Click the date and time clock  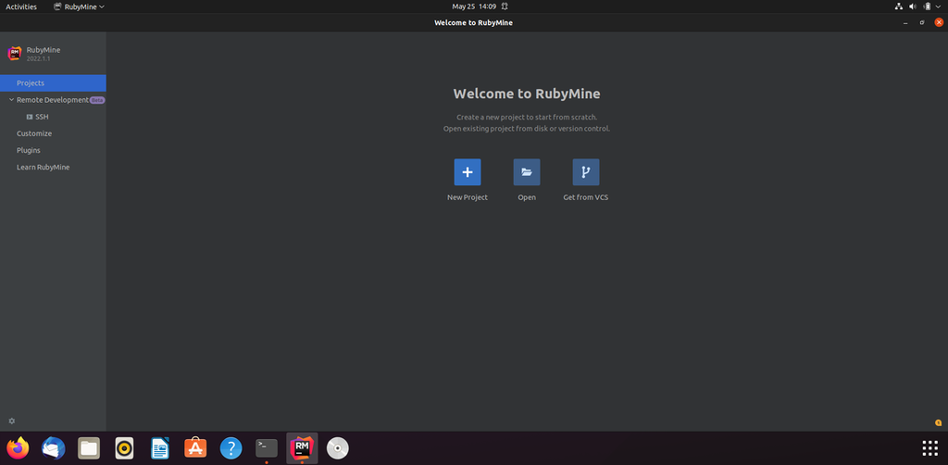tap(474, 6)
